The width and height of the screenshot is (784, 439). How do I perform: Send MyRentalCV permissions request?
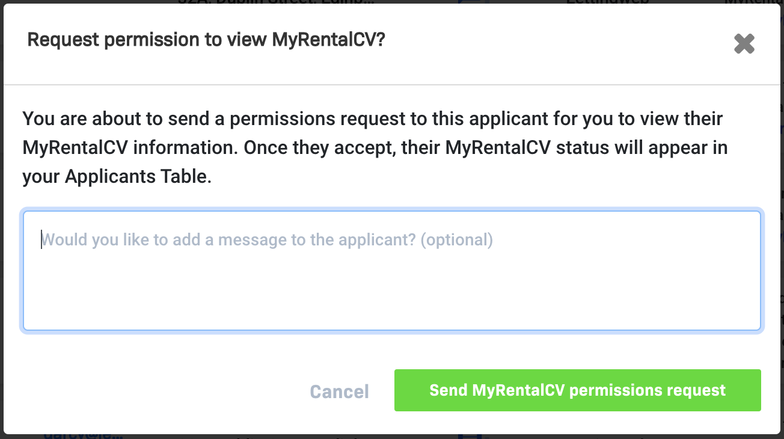pos(577,390)
